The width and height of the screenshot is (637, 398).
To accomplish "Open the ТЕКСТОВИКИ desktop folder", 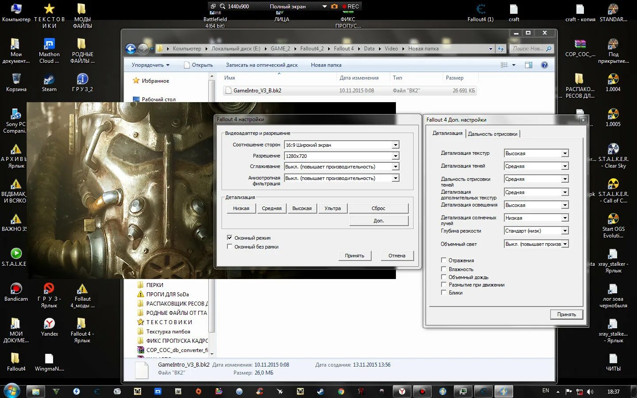I will tap(49, 16).
